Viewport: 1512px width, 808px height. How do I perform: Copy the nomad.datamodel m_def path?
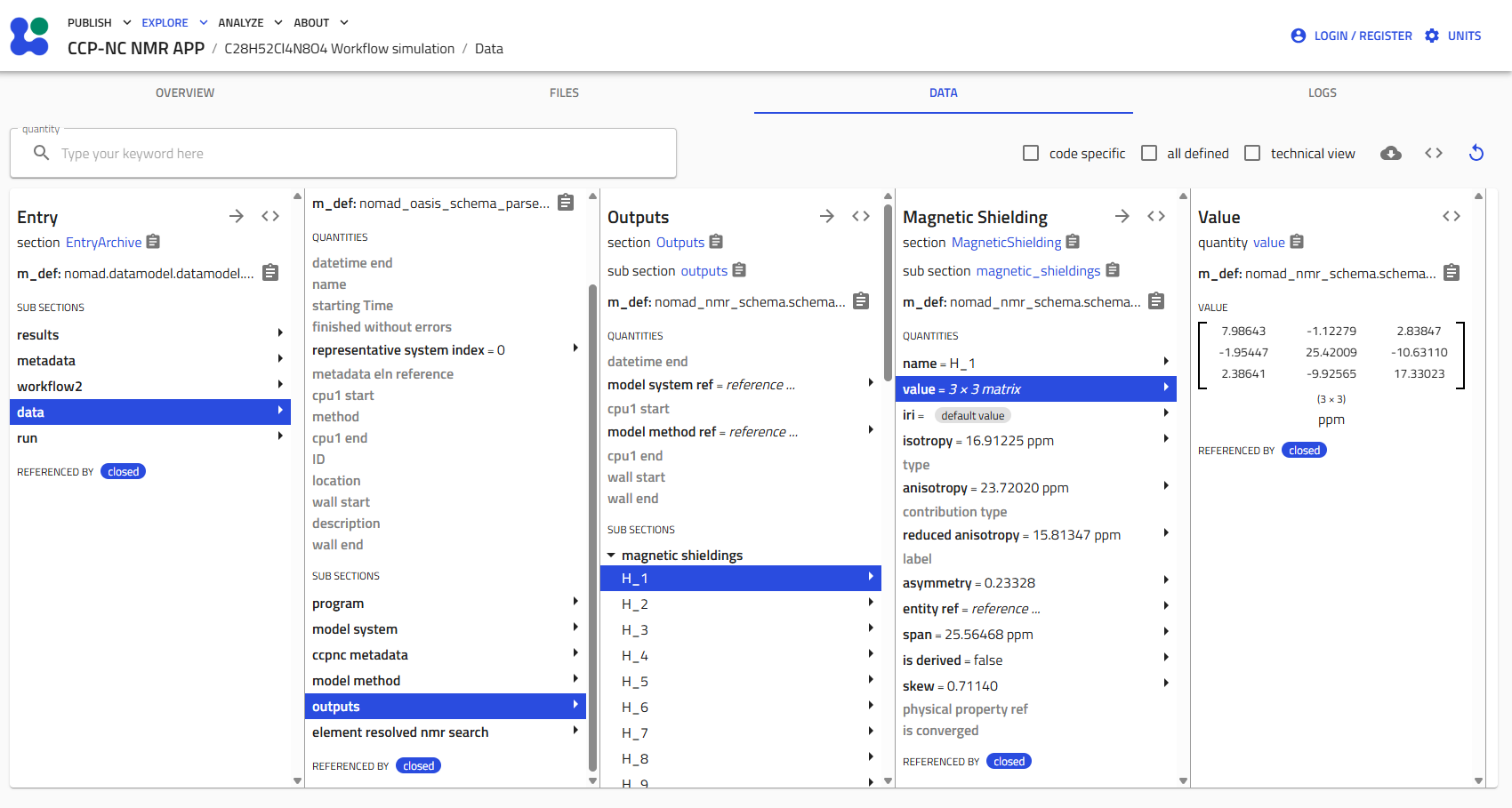[x=271, y=273]
